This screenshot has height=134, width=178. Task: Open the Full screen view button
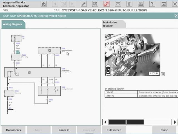pyautogui.click(x=114, y=130)
